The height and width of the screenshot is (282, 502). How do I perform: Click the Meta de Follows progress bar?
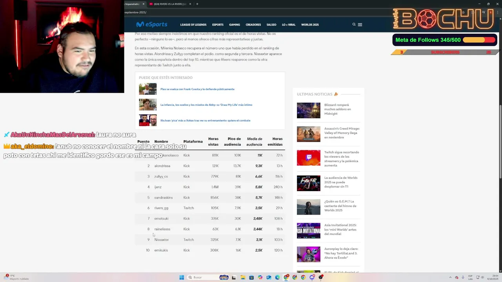pos(479,40)
